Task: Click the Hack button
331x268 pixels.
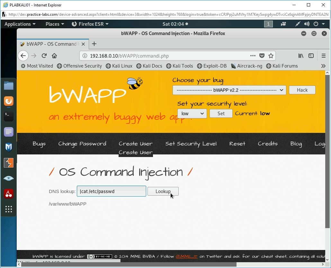Action: (x=302, y=90)
